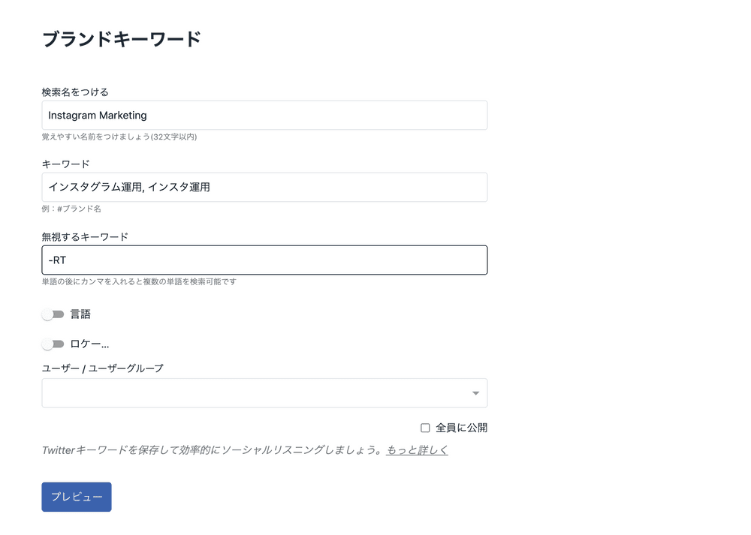Click the ユーザー / ユーザーグループ label
The image size is (751, 535).
[102, 368]
